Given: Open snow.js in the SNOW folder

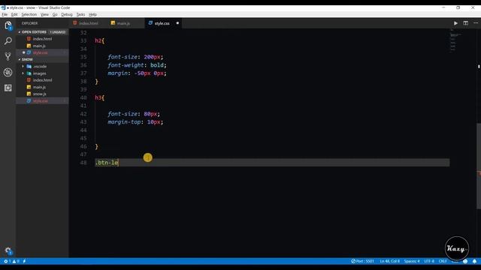Looking at the screenshot, I should 40,94.
